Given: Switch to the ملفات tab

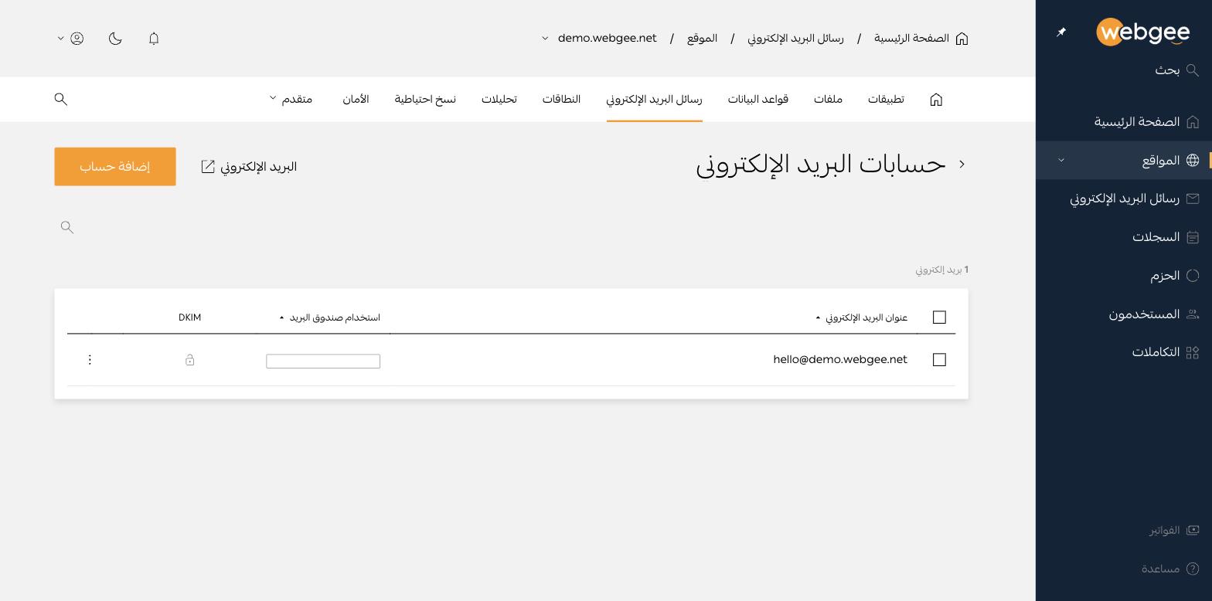Looking at the screenshot, I should pos(828,100).
